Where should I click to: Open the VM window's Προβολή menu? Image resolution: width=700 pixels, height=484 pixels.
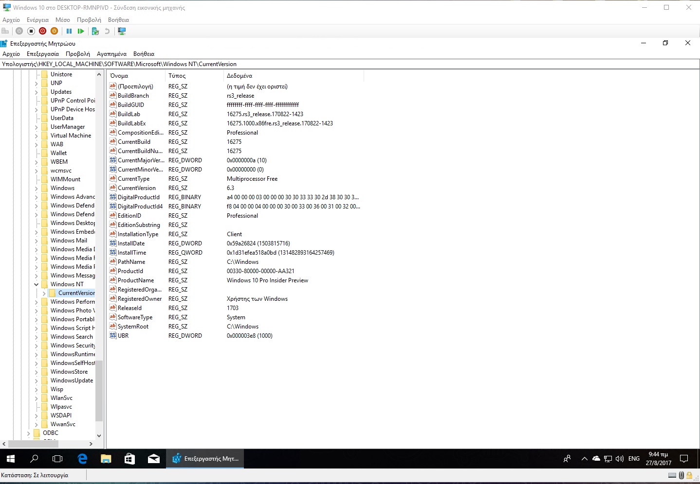click(89, 20)
